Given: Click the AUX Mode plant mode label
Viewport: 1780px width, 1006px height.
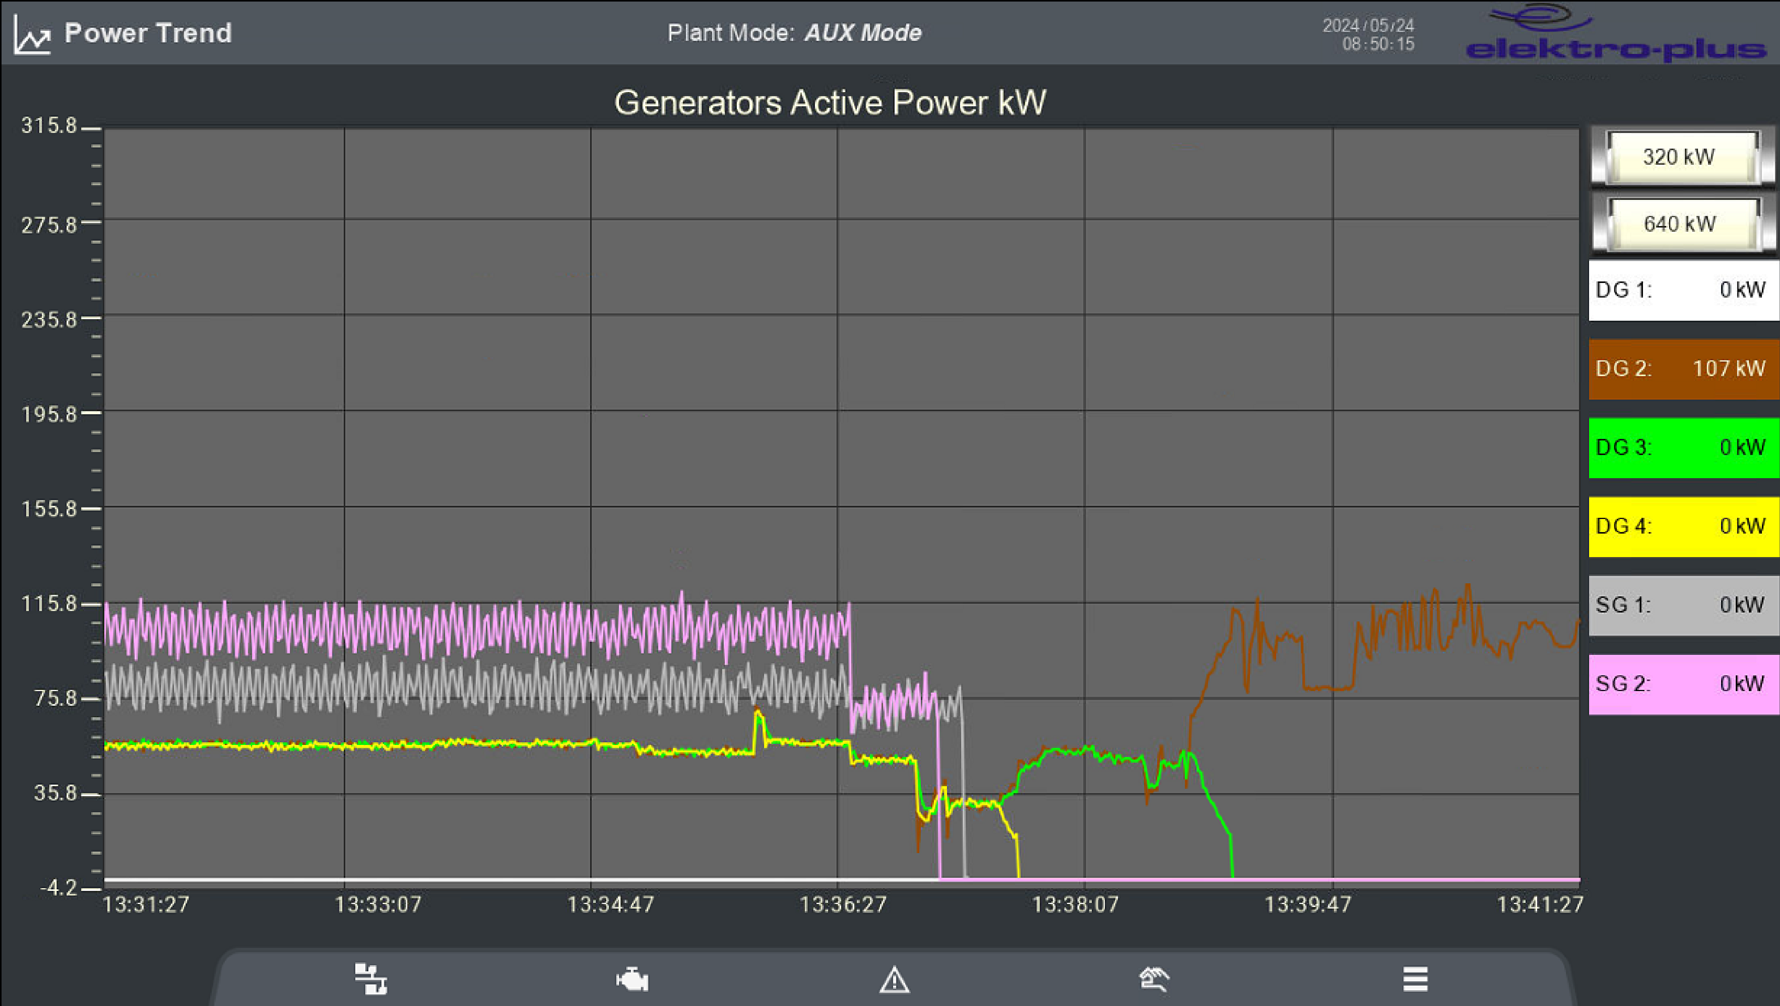Looking at the screenshot, I should 862,33.
